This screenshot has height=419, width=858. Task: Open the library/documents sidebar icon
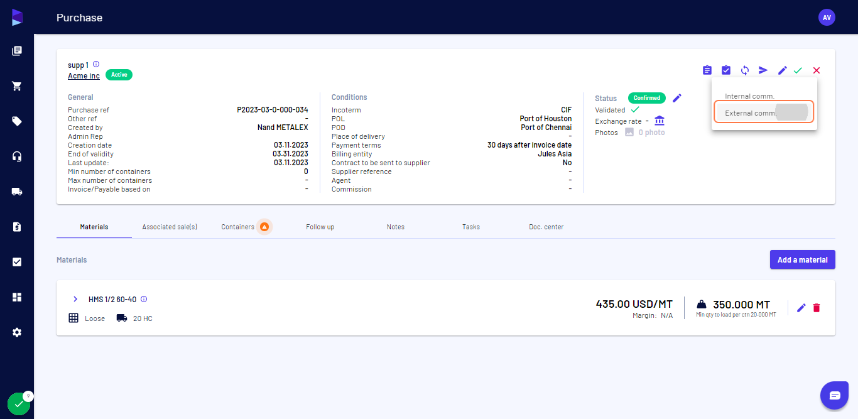pos(17,51)
